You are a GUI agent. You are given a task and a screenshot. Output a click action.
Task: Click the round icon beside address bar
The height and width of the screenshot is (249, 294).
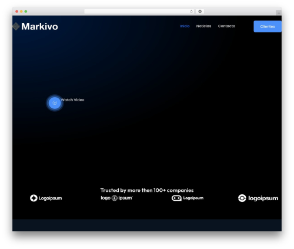point(200,12)
